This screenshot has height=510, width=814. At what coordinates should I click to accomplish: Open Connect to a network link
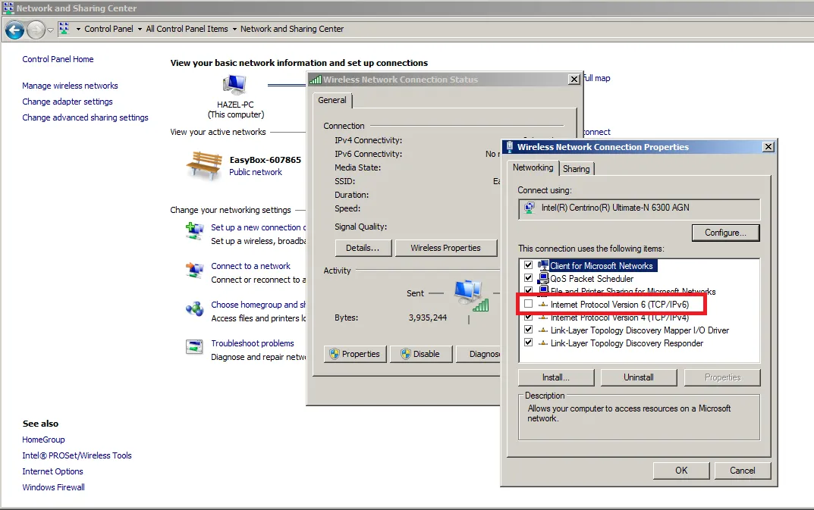[251, 266]
